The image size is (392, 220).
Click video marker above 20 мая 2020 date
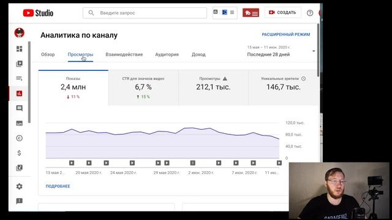pyautogui.click(x=89, y=163)
